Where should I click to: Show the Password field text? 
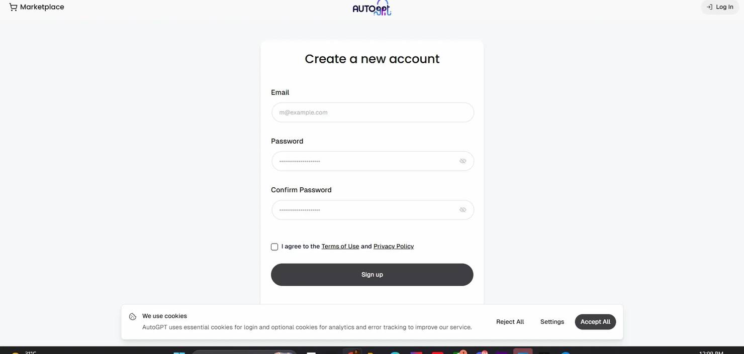(x=462, y=161)
